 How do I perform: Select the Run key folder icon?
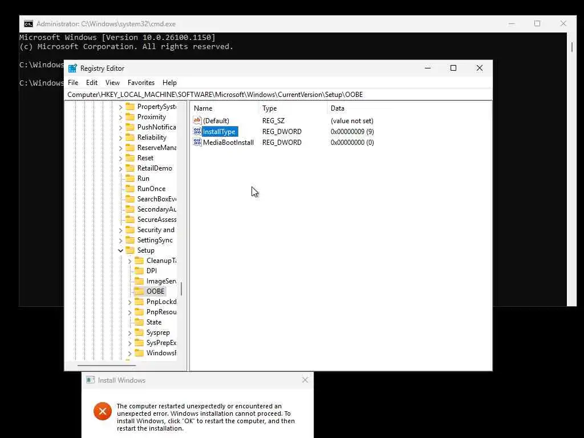click(x=130, y=179)
